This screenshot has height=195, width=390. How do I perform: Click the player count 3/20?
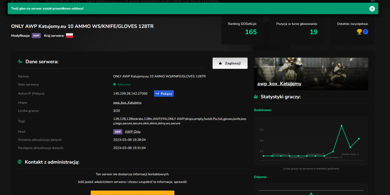[116, 111]
